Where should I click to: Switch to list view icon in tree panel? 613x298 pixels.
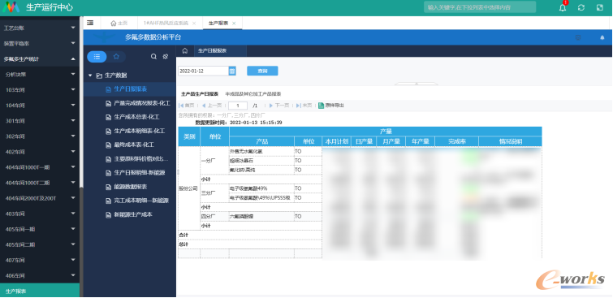[97, 57]
